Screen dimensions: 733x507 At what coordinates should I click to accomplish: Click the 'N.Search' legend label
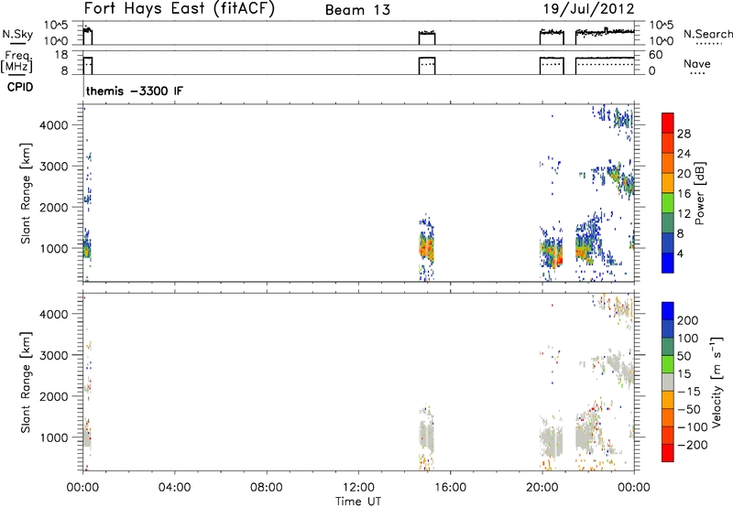[707, 34]
